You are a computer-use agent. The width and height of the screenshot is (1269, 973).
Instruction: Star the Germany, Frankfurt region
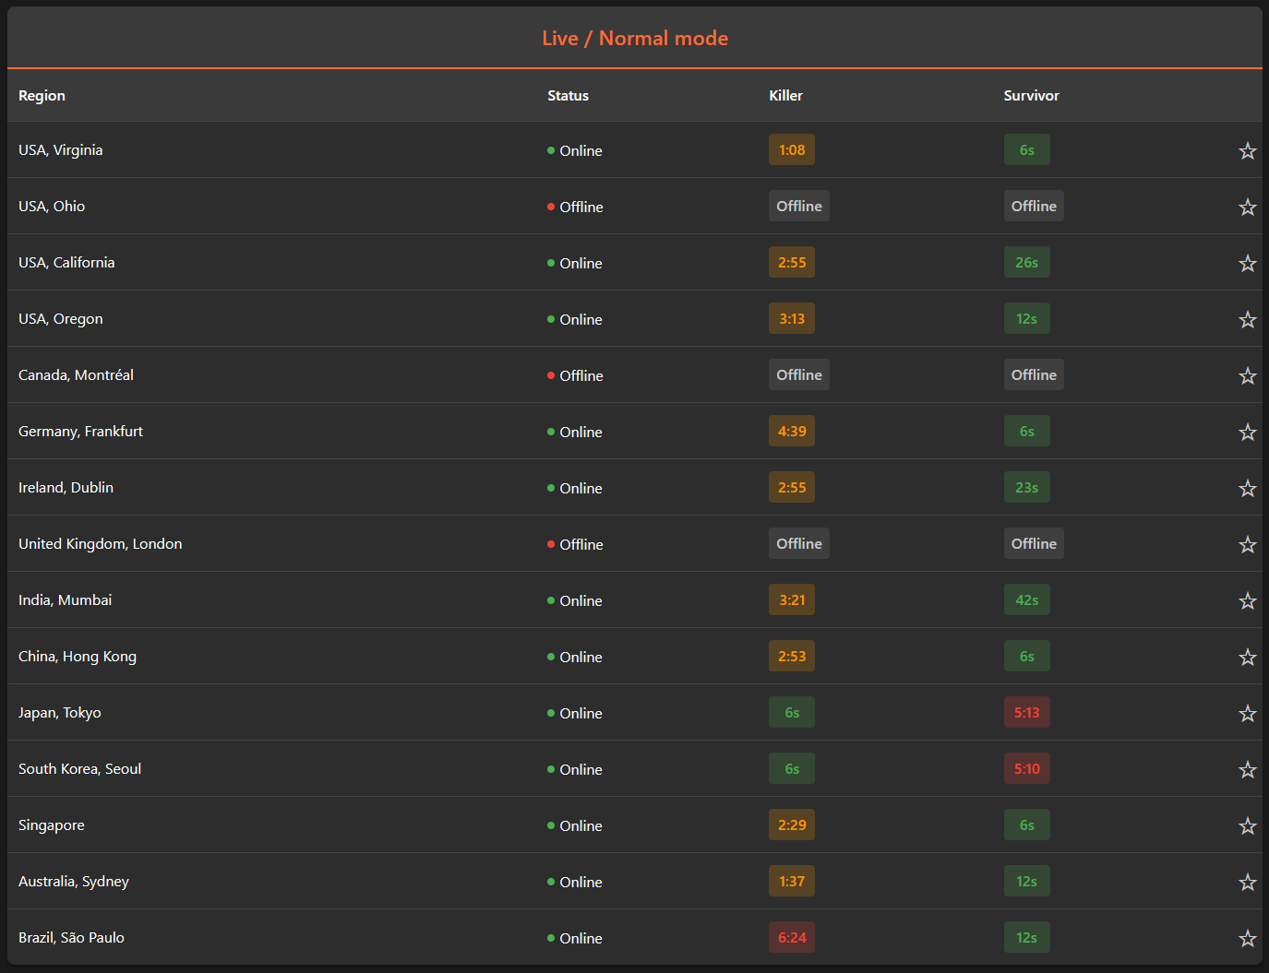[x=1247, y=432]
